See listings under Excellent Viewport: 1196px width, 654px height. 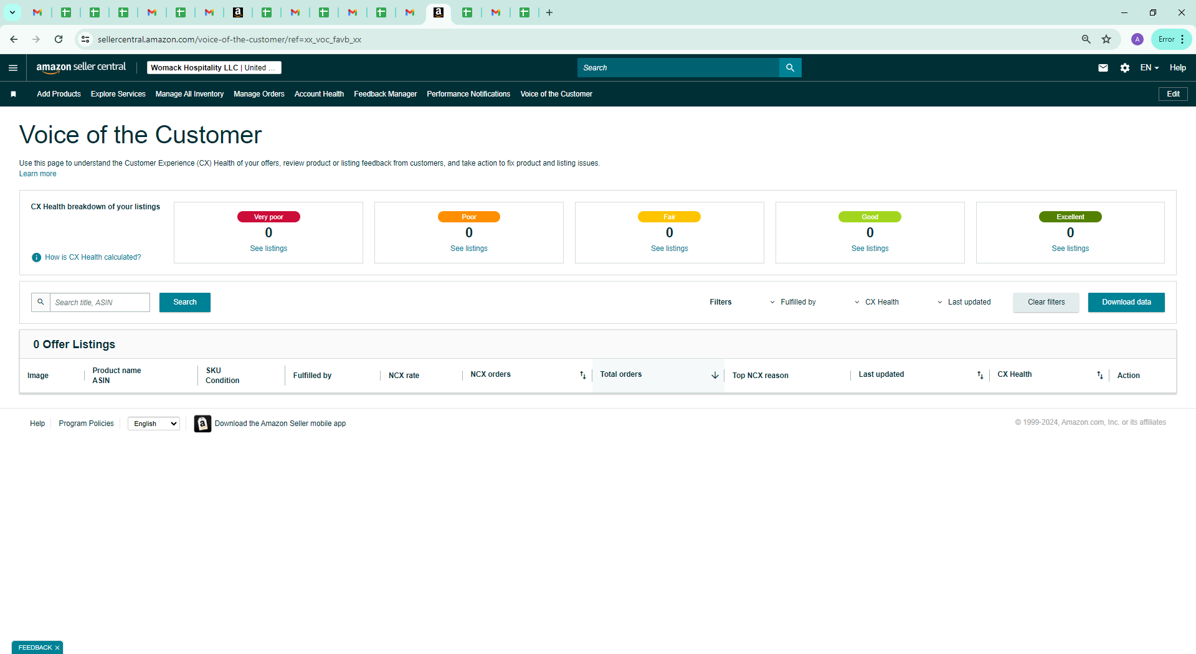[1070, 249]
